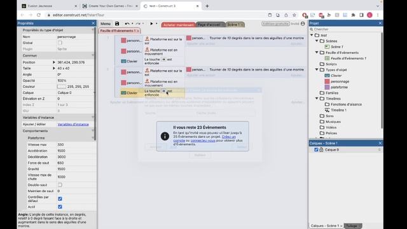
Task: Preview the project with play icon
Action: pos(151,24)
